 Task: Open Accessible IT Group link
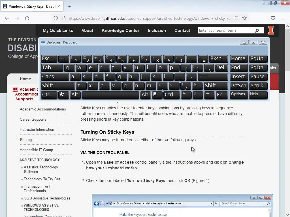click(x=36, y=150)
